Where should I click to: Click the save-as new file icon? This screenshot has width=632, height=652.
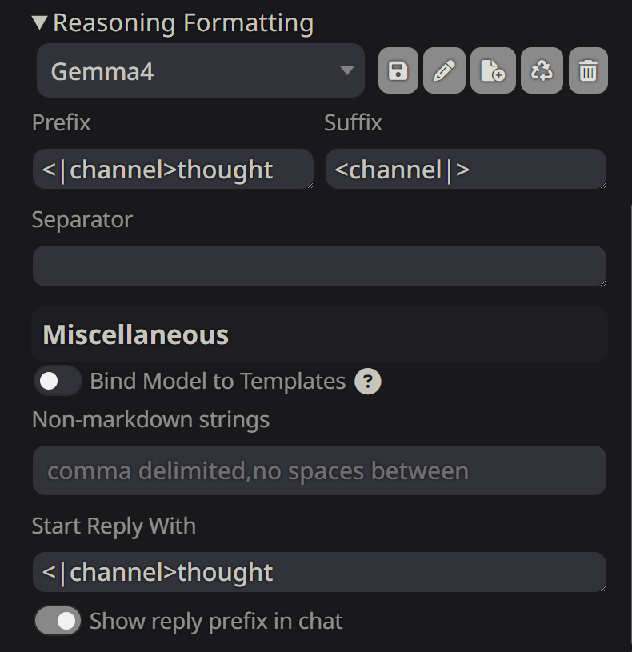tap(493, 71)
